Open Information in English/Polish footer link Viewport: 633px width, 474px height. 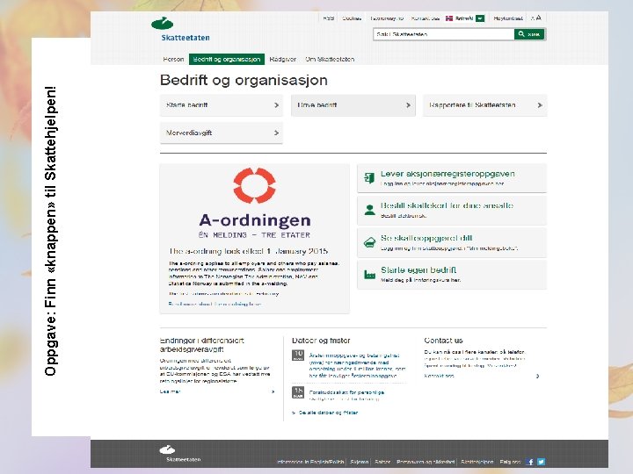tap(310, 462)
